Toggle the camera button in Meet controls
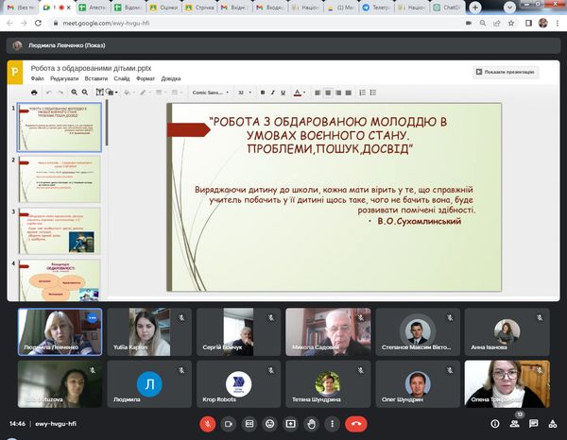Viewport: 567px width, 440px height. pos(229,424)
